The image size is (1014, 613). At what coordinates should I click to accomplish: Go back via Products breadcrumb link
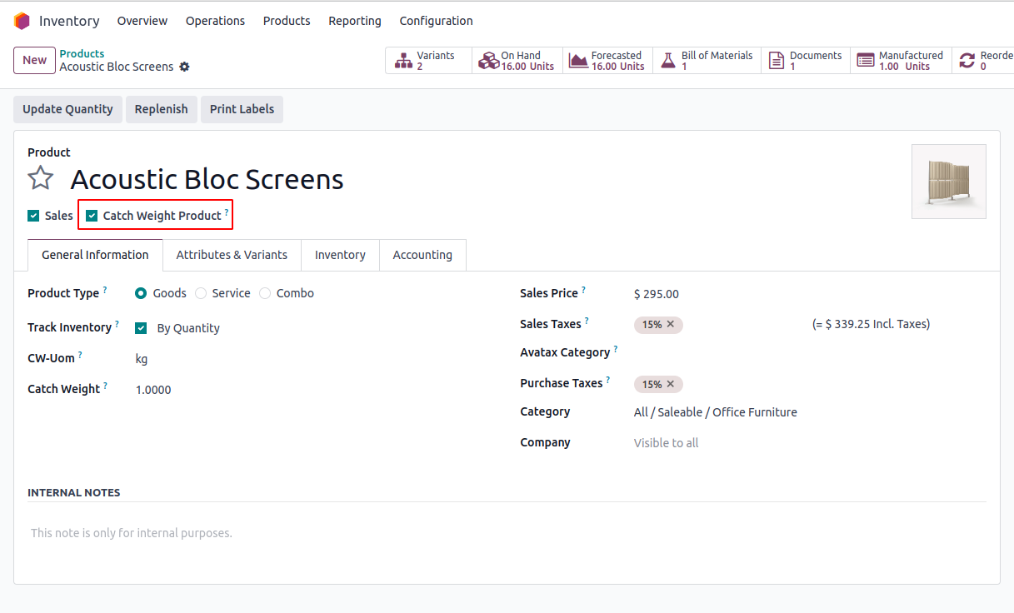point(82,53)
